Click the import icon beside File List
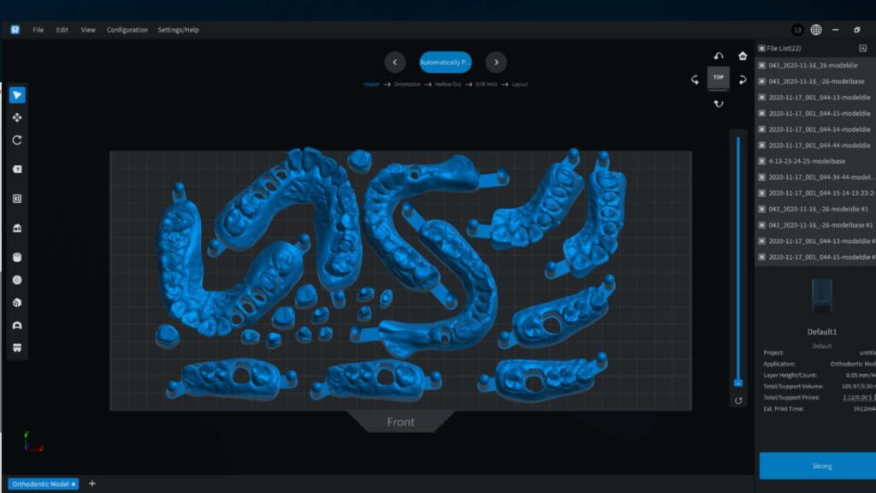Screen dimensions: 876x493 pos(862,48)
